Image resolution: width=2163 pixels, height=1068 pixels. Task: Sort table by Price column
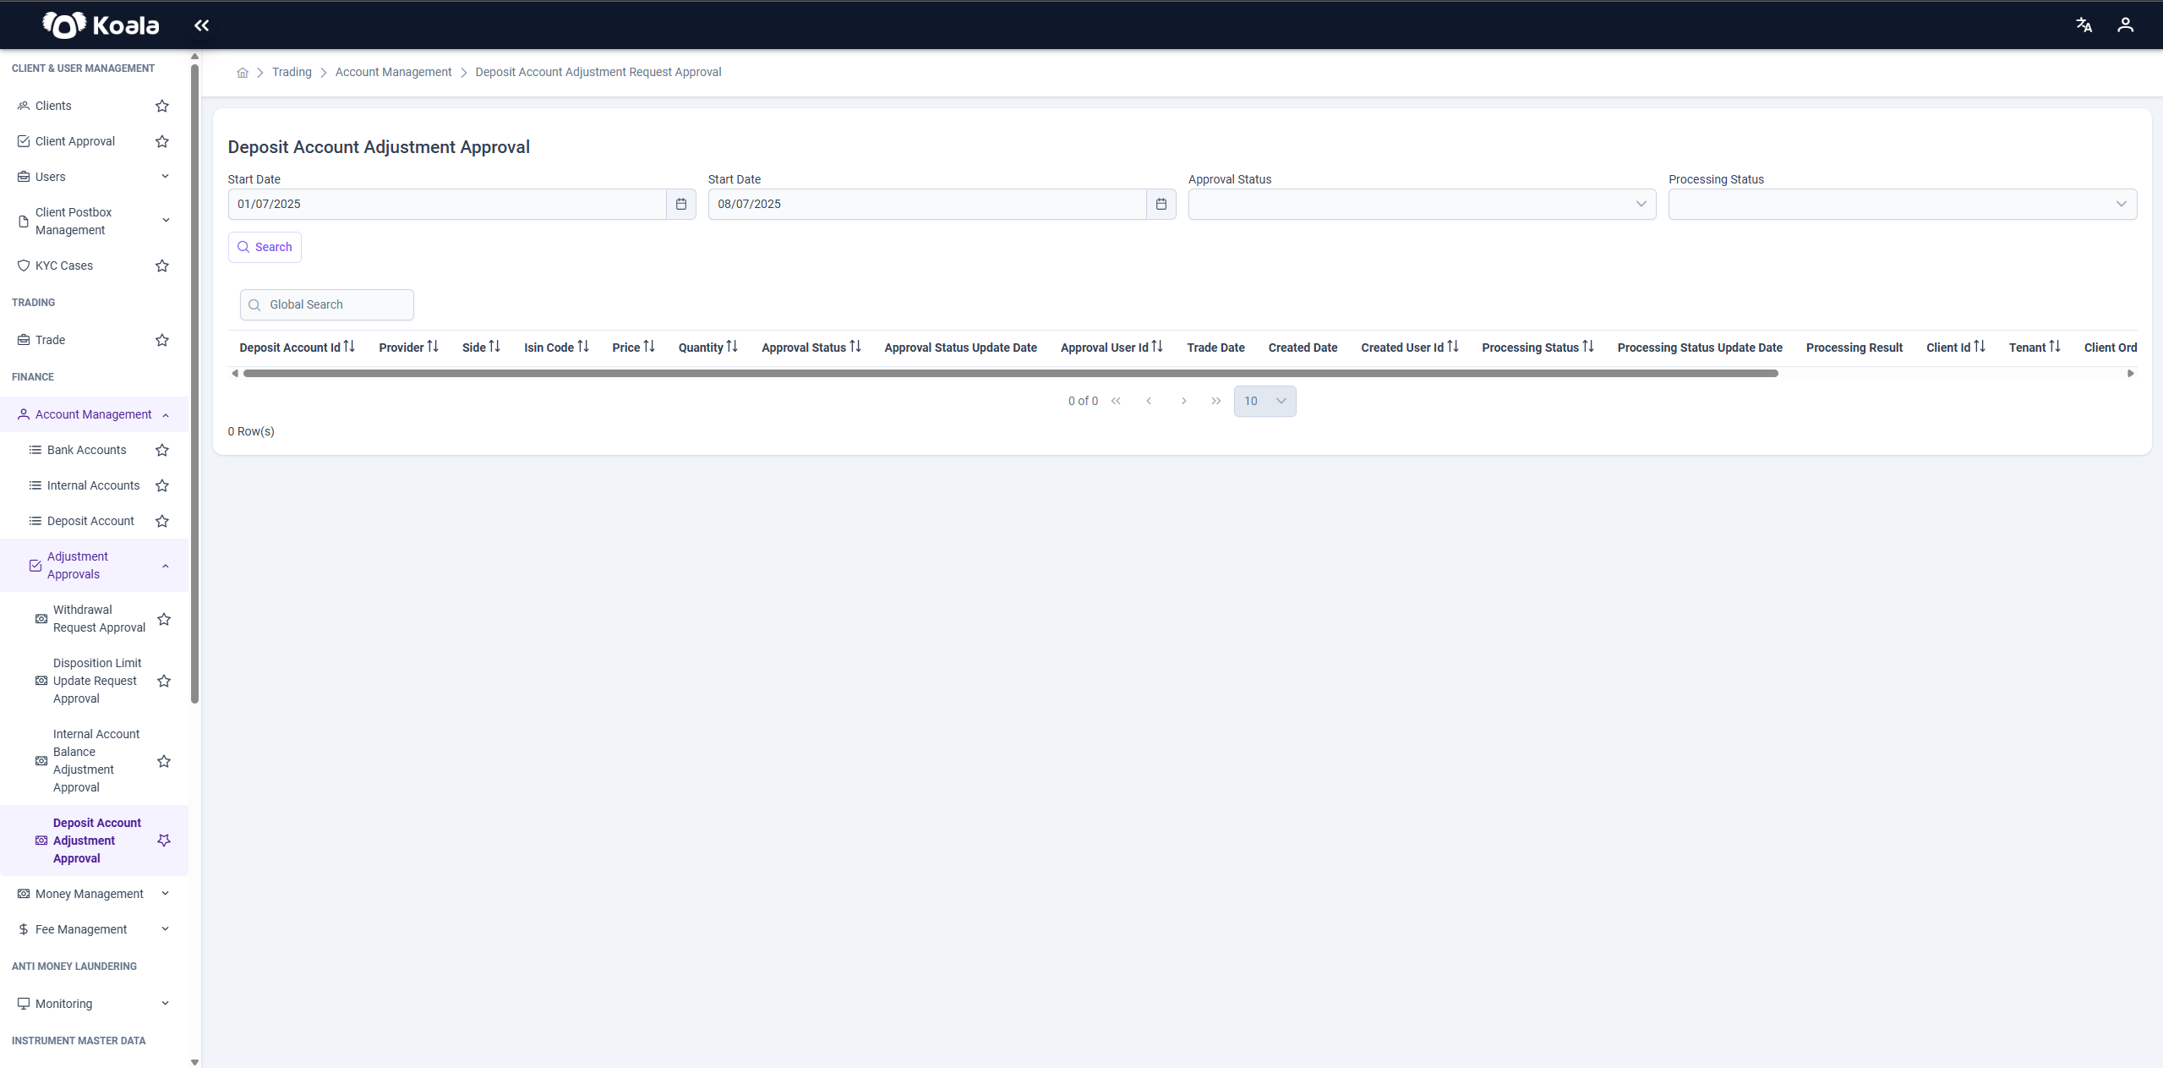(x=649, y=347)
